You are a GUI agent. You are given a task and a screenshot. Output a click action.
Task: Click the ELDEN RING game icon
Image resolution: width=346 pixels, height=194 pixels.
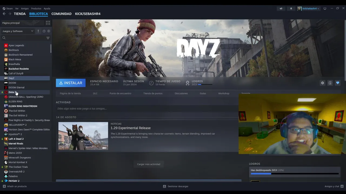(6, 102)
